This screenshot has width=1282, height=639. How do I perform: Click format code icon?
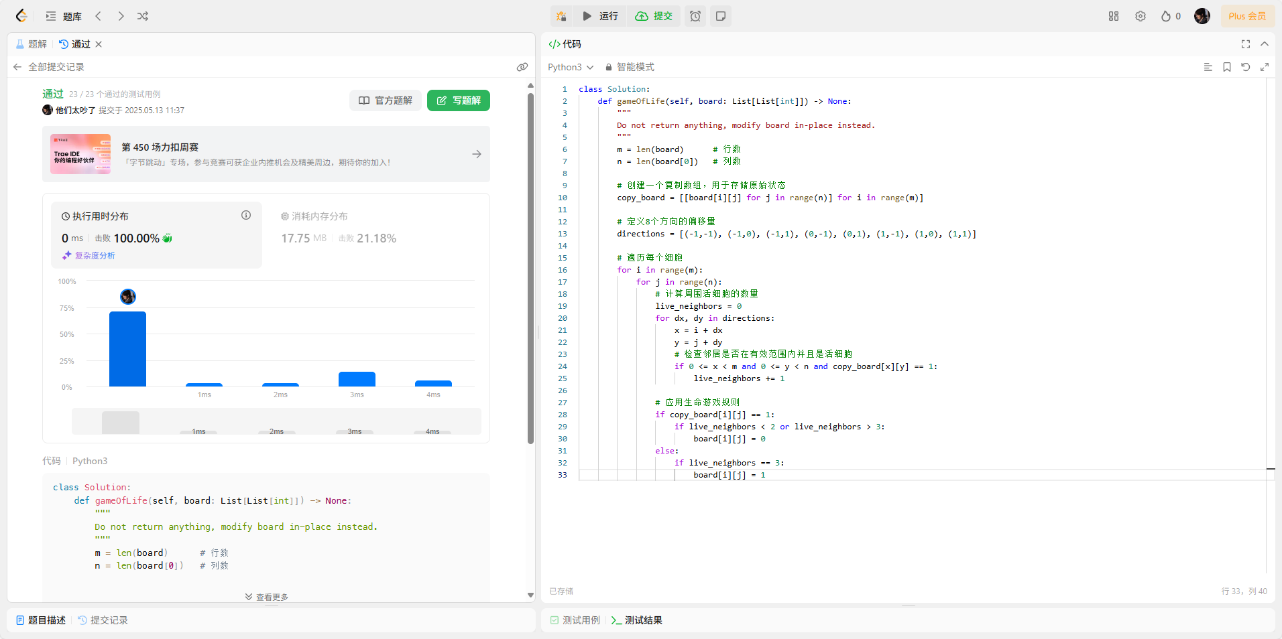(x=1208, y=67)
